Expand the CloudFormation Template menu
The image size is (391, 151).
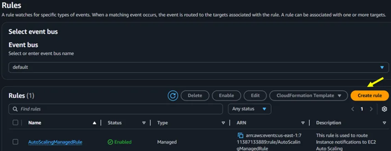(x=309, y=95)
